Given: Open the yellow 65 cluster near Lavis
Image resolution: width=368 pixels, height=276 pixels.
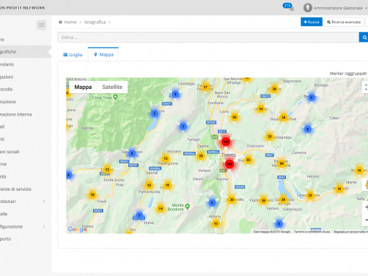Looking at the screenshot, I should [235, 117].
